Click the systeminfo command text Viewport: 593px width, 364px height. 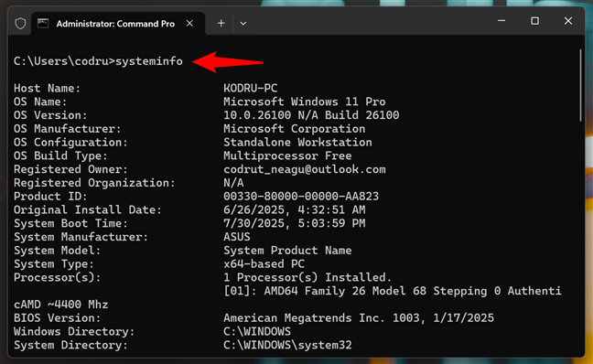[x=149, y=61]
